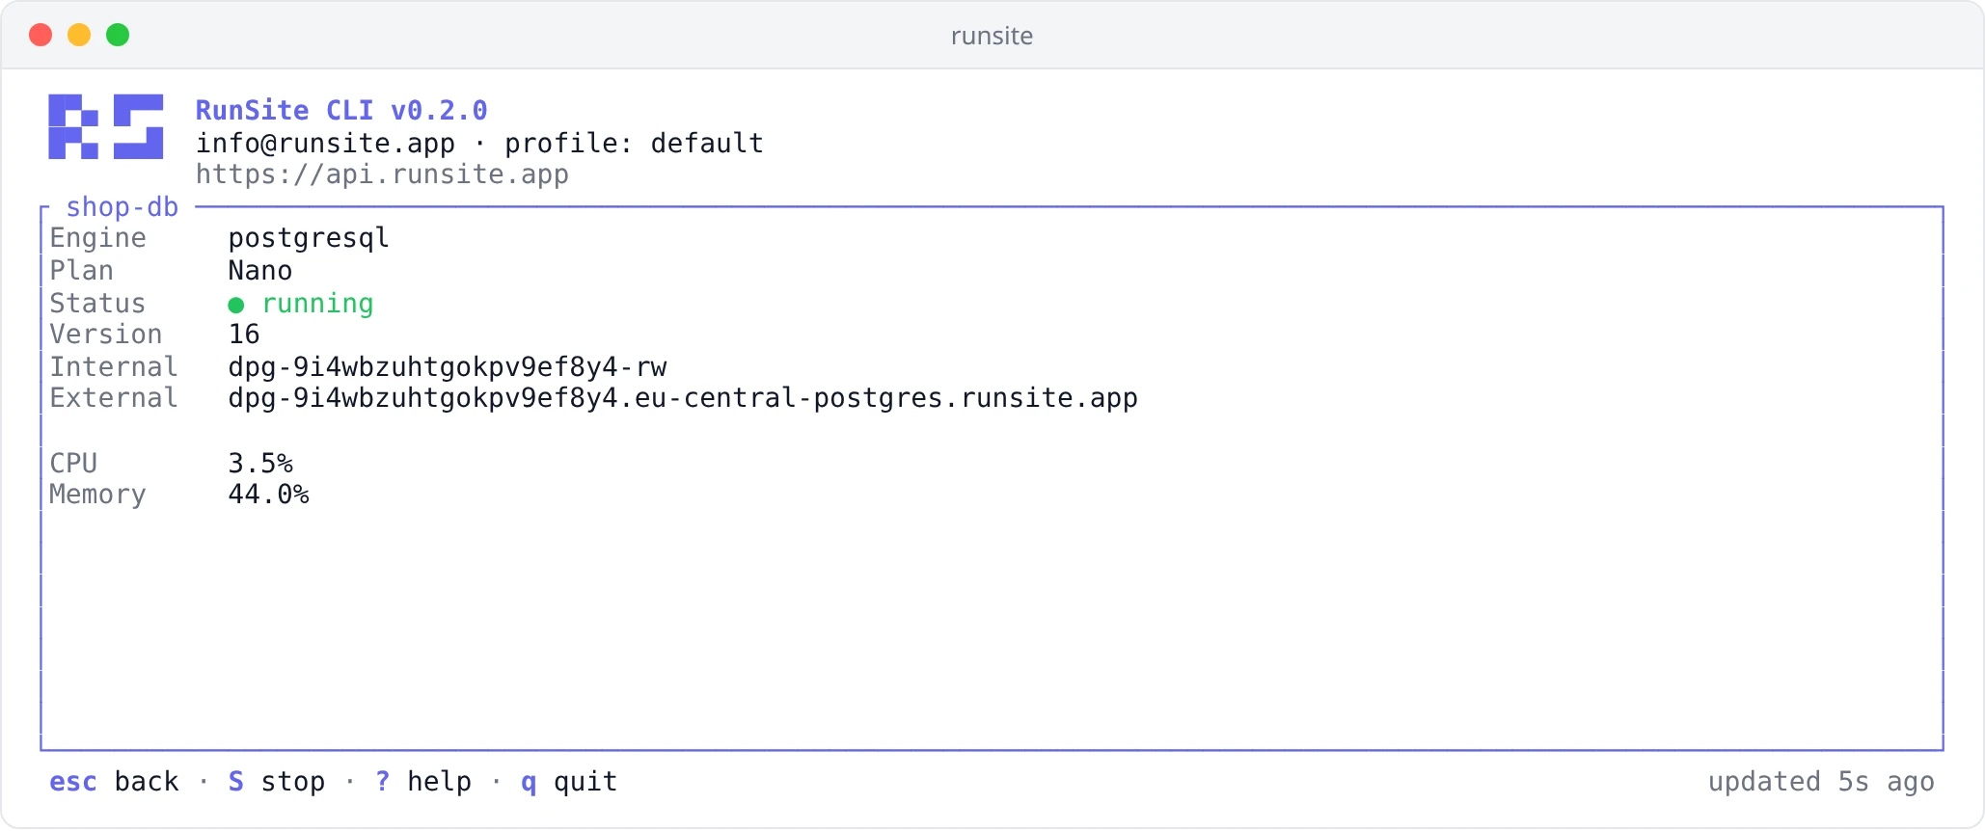Click the Engine field label
1985x831 pixels.
pyautogui.click(x=98, y=238)
